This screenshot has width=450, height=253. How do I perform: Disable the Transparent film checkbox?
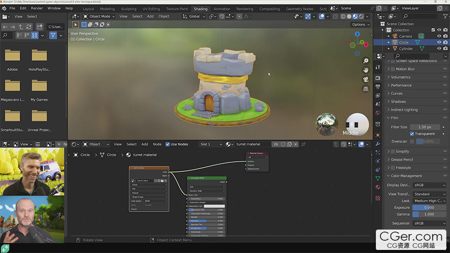coord(412,134)
